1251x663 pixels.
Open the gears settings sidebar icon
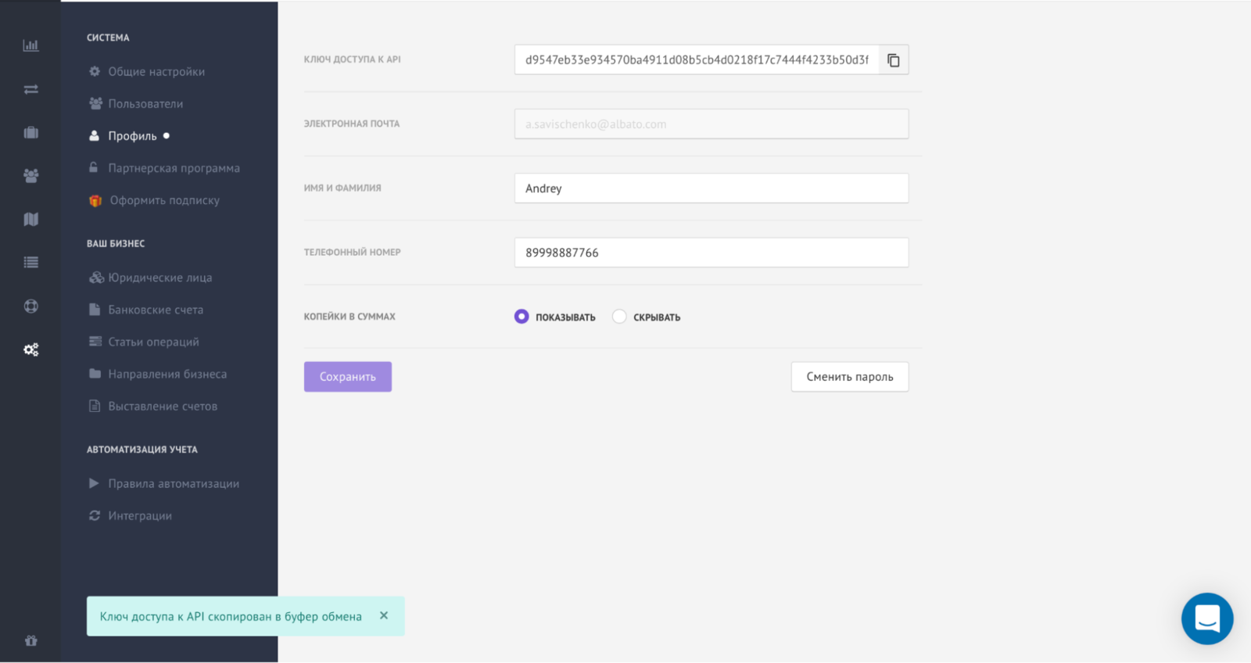30,349
